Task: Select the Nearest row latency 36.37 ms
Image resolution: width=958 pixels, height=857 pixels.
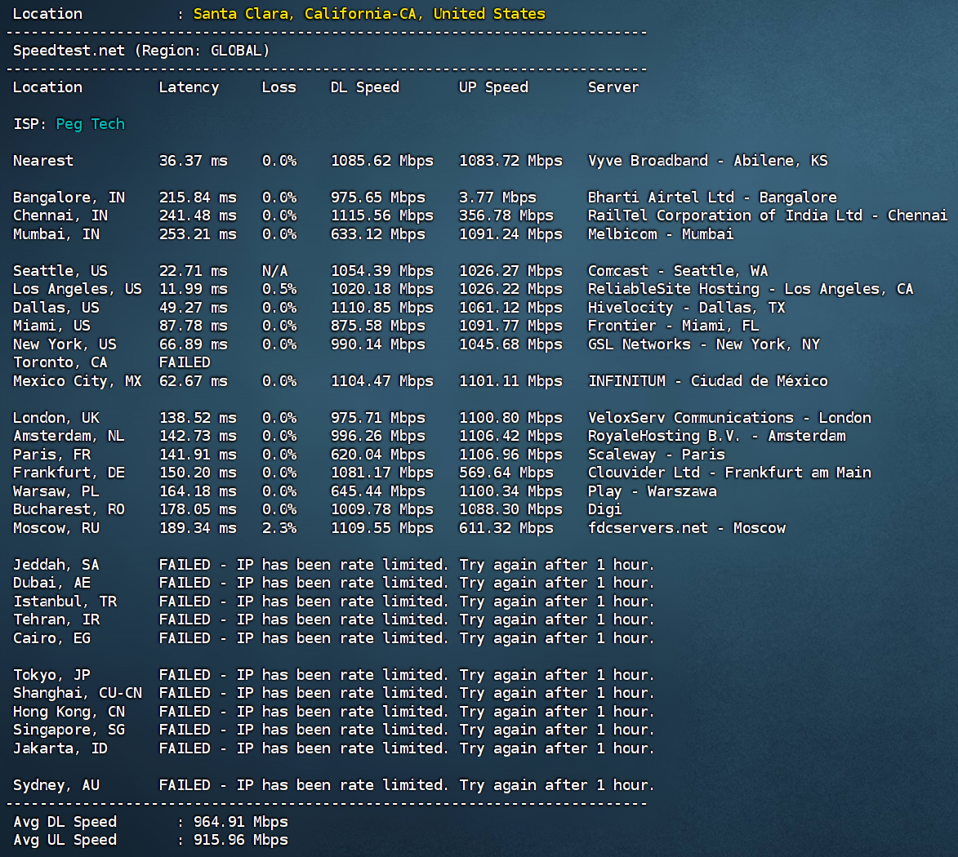Action: pyautogui.click(x=193, y=161)
